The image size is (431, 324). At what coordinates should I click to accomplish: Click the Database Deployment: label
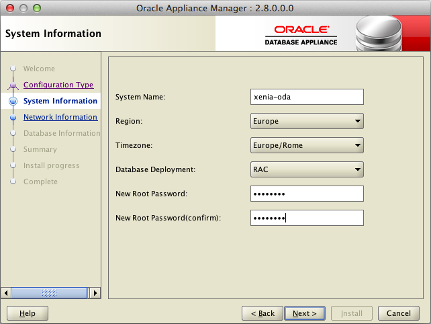(x=155, y=169)
